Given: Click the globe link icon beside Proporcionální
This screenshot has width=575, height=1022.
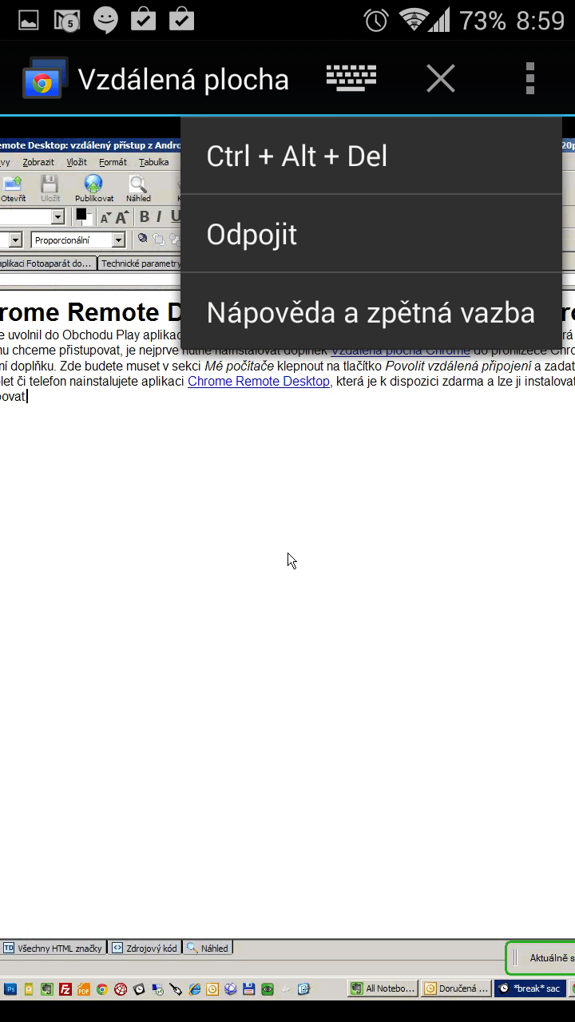Looking at the screenshot, I should [x=142, y=239].
